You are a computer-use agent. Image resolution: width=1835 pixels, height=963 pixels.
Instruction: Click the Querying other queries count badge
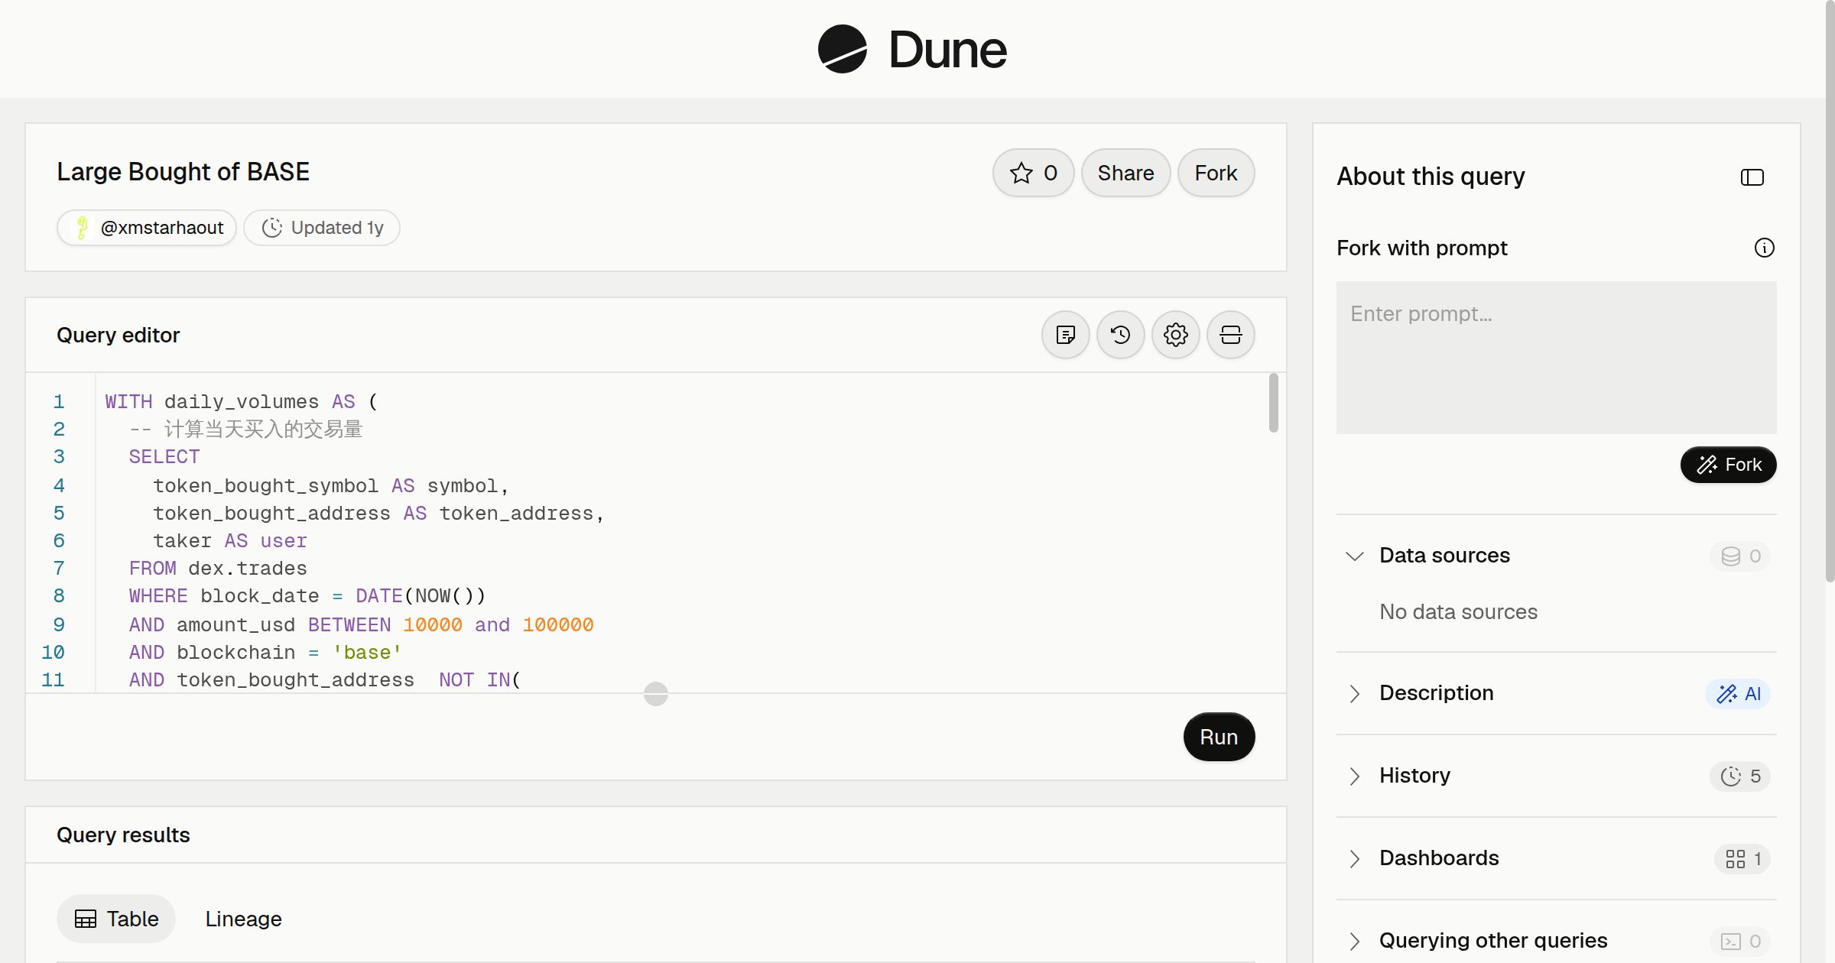pyautogui.click(x=1740, y=942)
